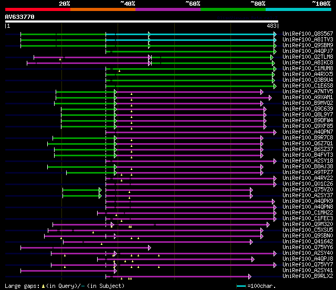The width and height of the screenshot is (336, 290).
Task: Select hit UniRef100_A4QPJ8
Action: [308, 259]
